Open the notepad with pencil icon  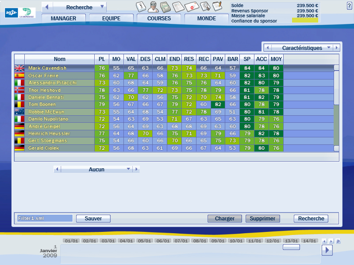(x=217, y=6)
